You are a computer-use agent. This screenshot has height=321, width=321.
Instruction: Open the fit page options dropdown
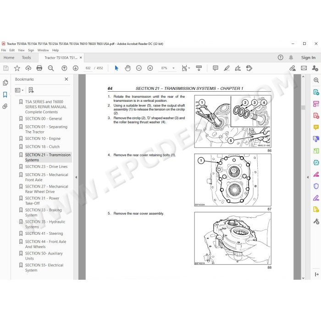[x=186, y=68]
